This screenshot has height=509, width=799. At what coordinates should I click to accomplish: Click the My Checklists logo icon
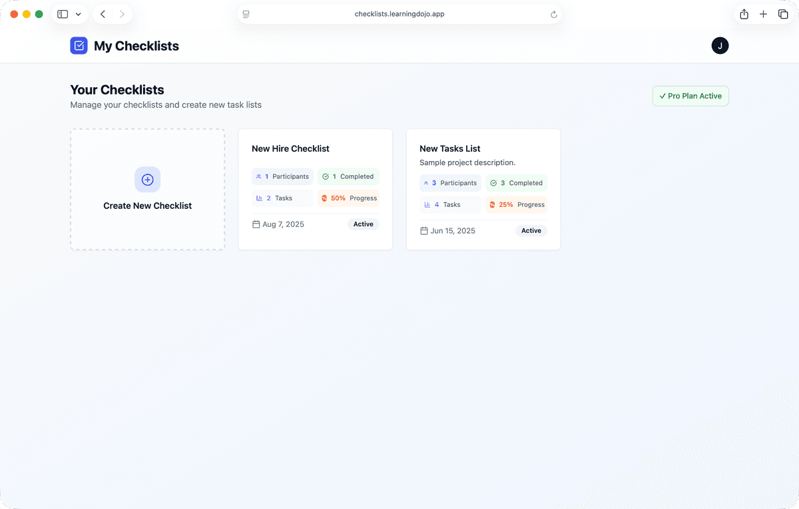tap(79, 45)
